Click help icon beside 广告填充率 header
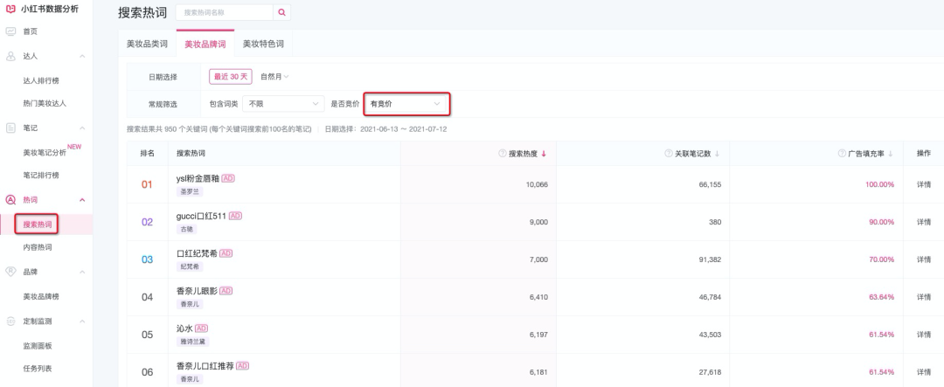 tap(842, 154)
